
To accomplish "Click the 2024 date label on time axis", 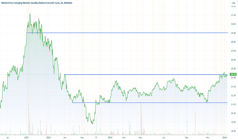I will (x=224, y=137).
